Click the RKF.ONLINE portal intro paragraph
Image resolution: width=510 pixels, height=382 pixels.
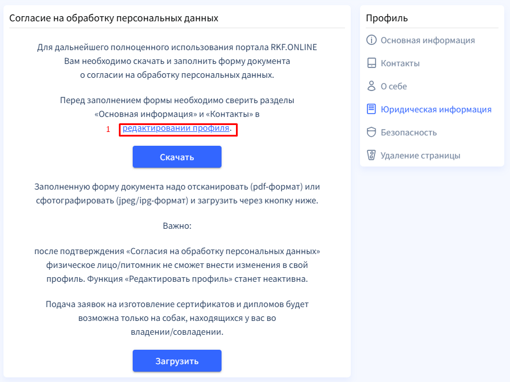click(177, 61)
